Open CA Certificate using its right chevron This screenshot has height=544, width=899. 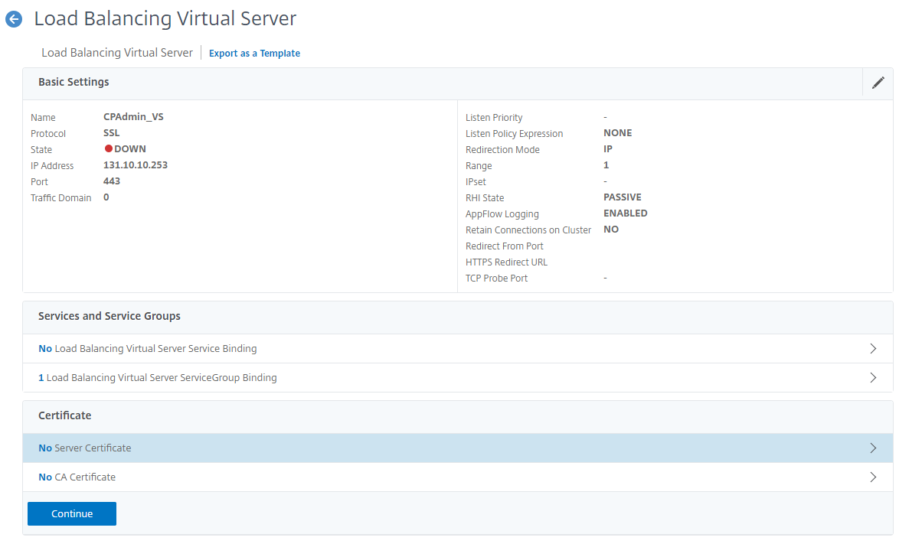[x=873, y=477]
